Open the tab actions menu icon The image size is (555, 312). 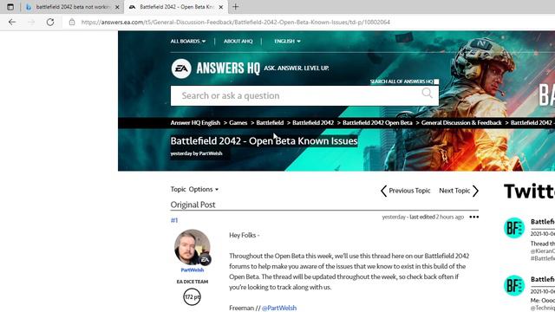click(10, 7)
